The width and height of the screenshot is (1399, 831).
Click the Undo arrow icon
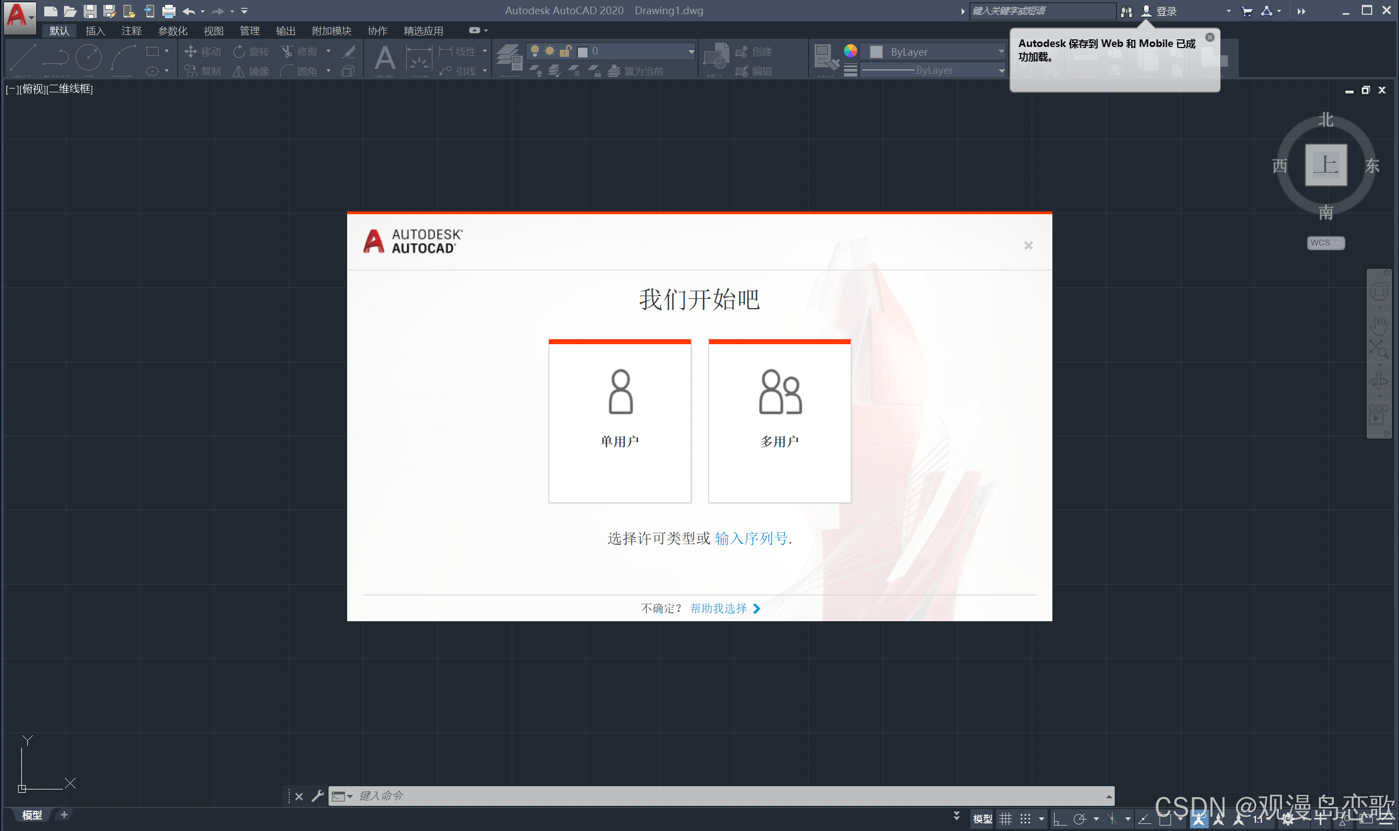pos(189,10)
